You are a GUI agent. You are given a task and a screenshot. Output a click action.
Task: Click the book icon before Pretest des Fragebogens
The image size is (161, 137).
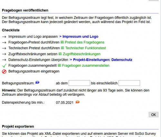point(62,42)
